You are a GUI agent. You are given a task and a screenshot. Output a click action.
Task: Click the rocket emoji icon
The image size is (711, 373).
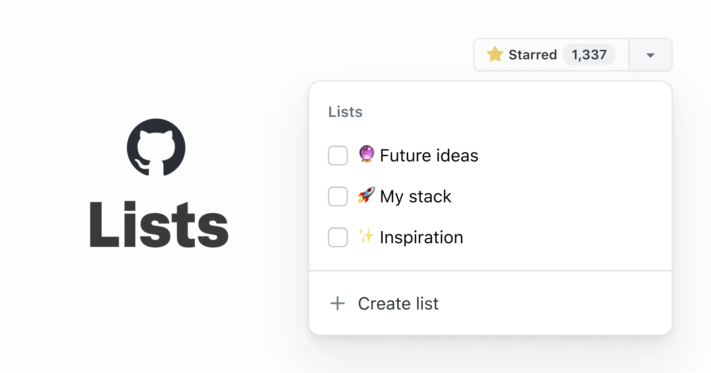pyautogui.click(x=366, y=195)
